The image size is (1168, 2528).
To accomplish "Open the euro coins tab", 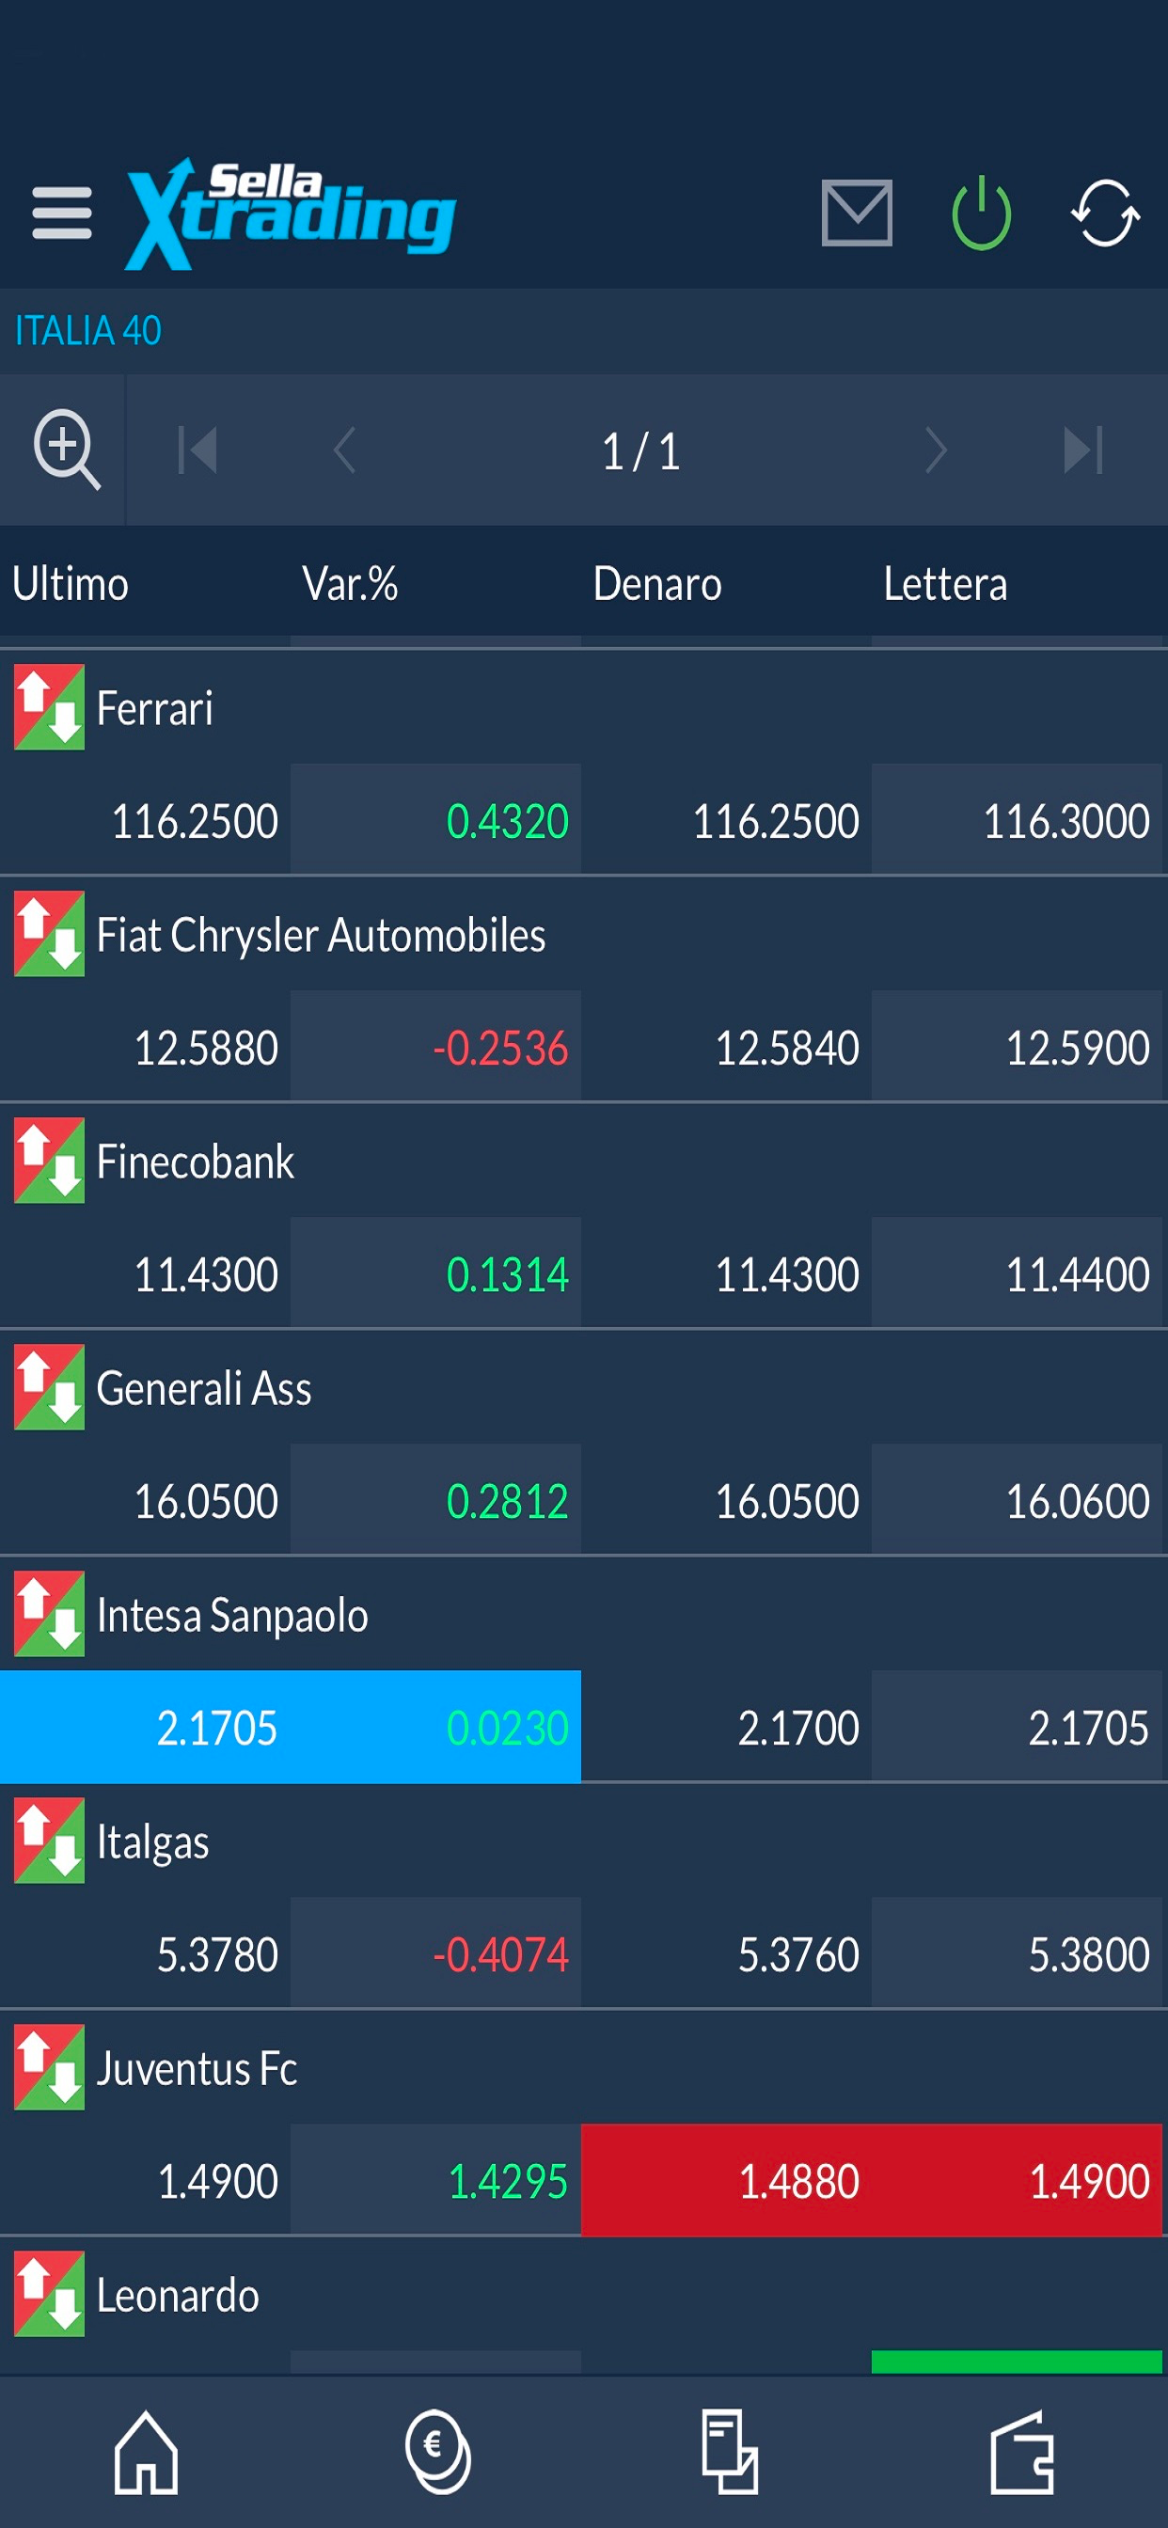I will click(437, 2452).
